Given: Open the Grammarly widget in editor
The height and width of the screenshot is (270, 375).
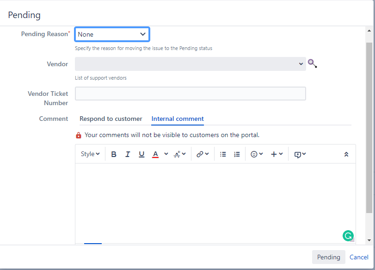Looking at the screenshot, I should point(348,236).
